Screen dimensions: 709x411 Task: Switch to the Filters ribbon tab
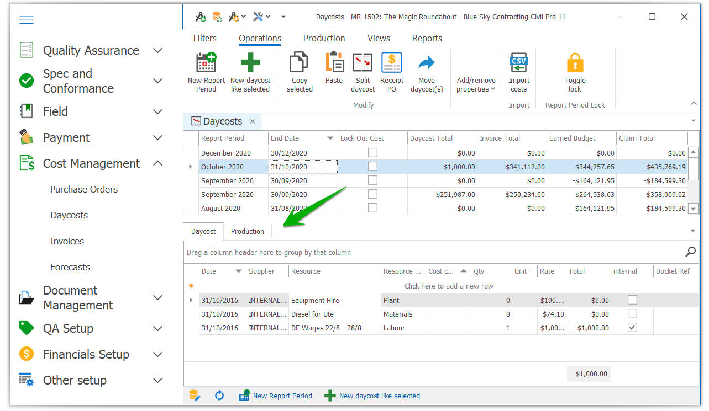205,38
